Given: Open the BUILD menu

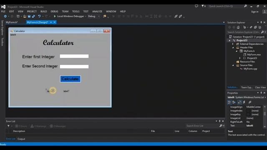Looking at the screenshot, I should tap(43, 11).
